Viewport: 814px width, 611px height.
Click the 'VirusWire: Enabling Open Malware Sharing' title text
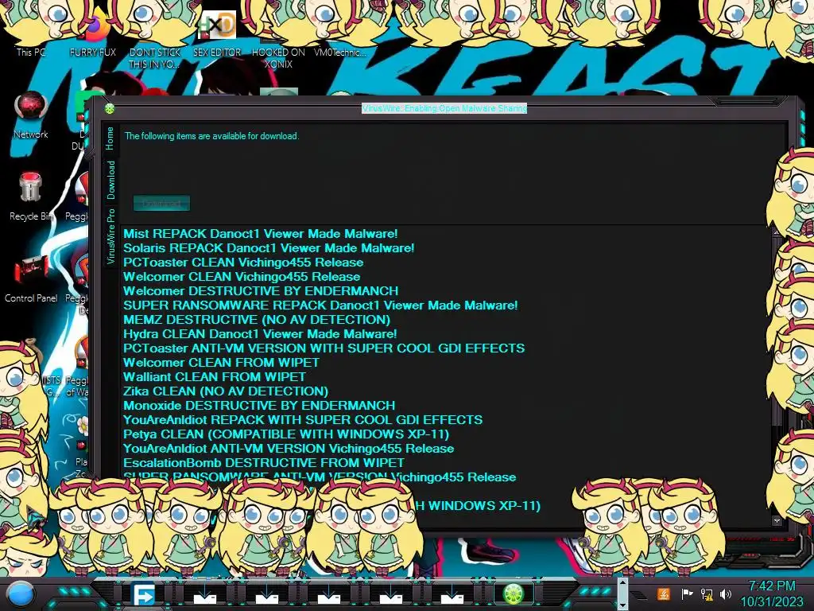444,108
